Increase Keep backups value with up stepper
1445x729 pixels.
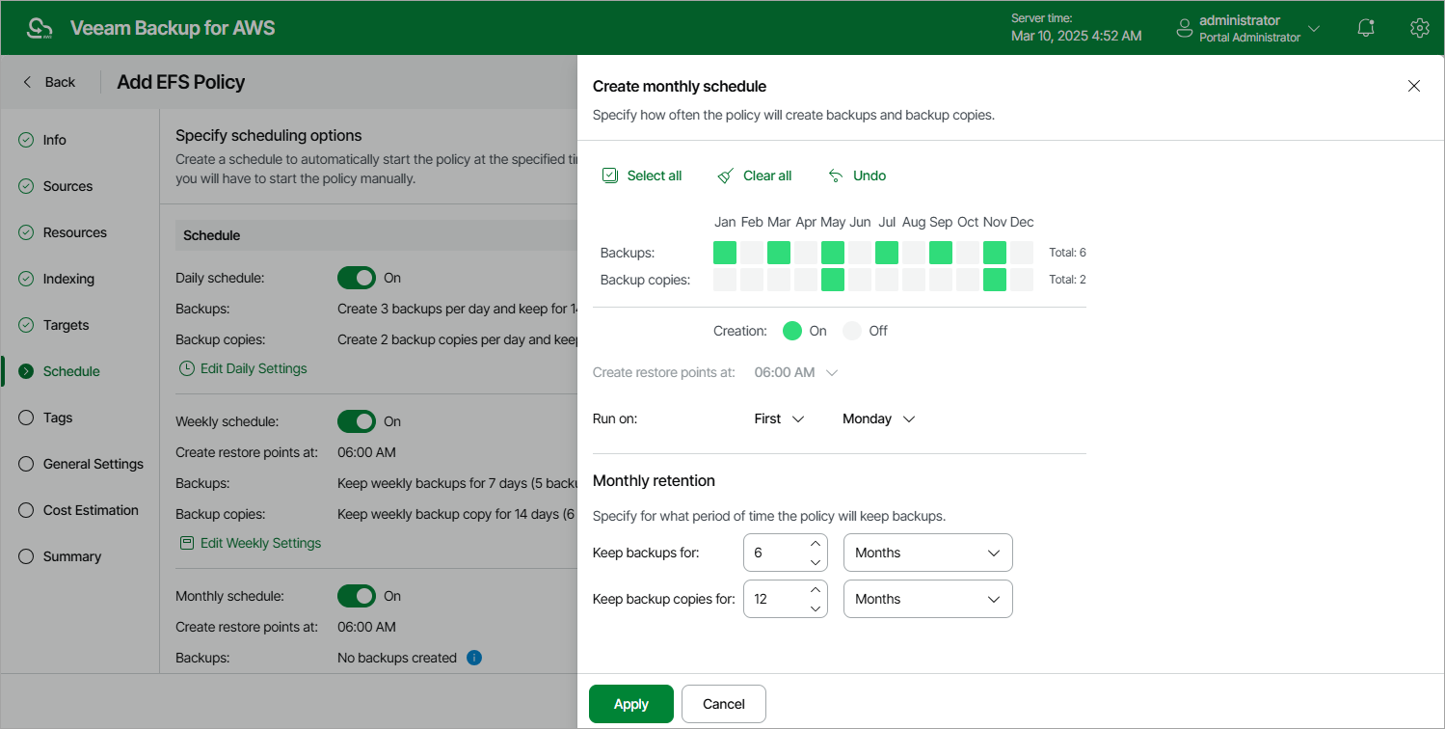pyautogui.click(x=816, y=544)
